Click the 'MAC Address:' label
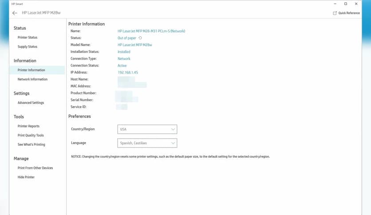371x215 pixels. pos(81,86)
